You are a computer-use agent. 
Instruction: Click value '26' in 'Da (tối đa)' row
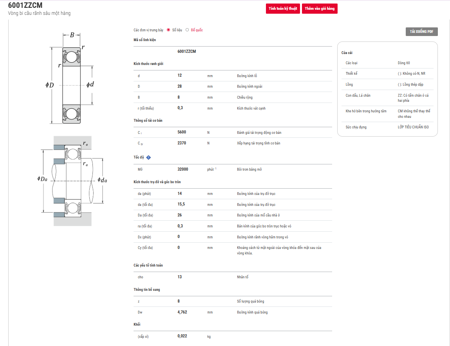coord(180,215)
